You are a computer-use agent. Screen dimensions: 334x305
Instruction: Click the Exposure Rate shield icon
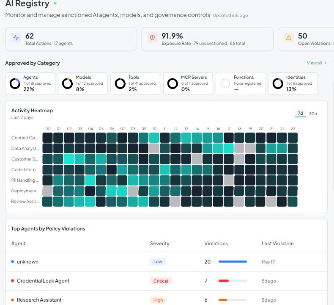[x=152, y=38]
